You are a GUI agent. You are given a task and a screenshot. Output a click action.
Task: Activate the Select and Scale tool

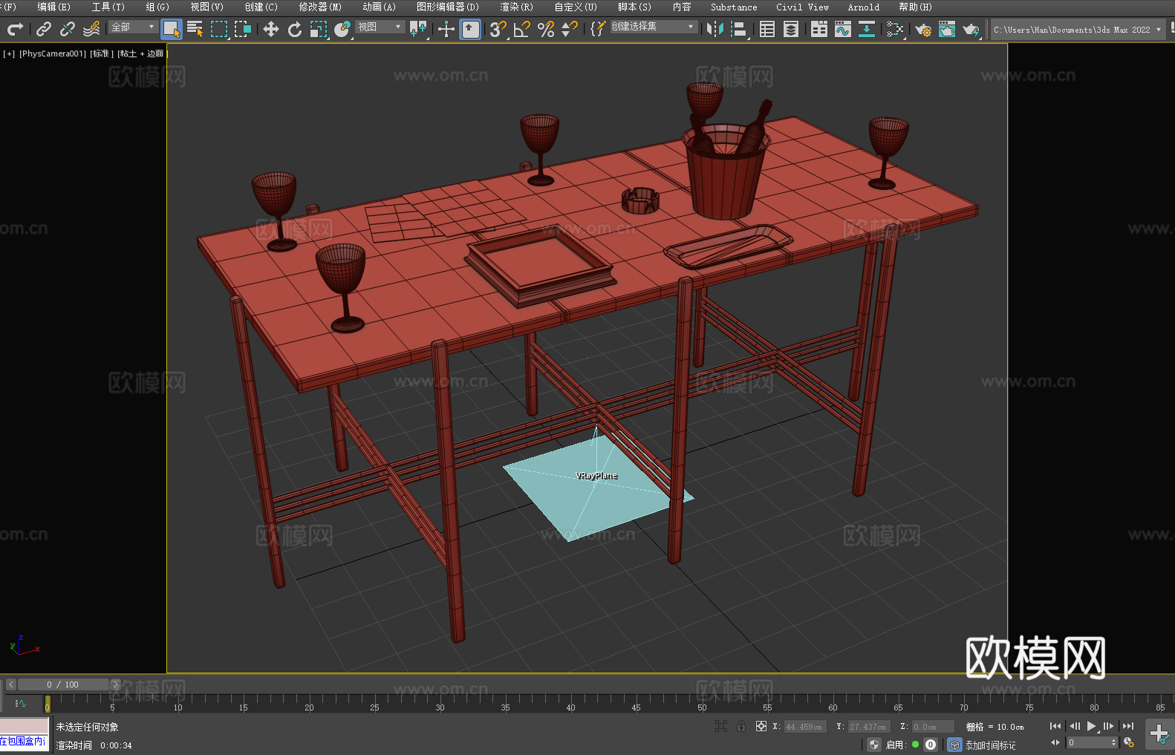point(319,29)
